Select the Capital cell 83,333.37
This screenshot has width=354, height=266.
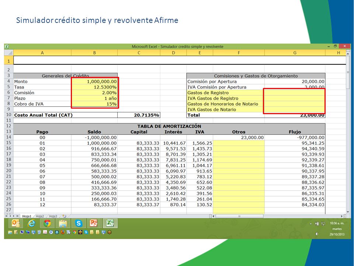coord(139,205)
